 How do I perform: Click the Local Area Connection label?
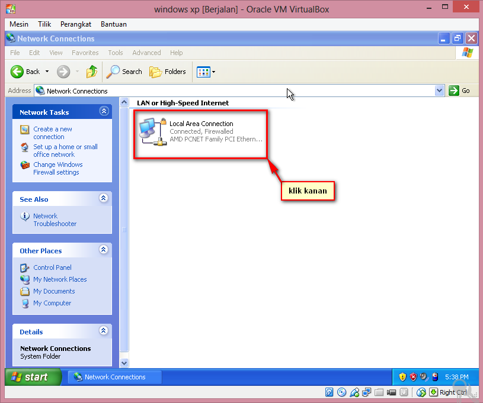click(x=201, y=124)
